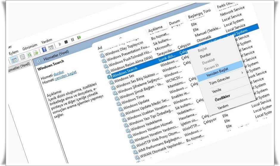Image resolution: width=280 pixels, height=166 pixels.
Task: Click the gear icon of WinHTTP Web Proxy Otom...
Action: [133, 147]
